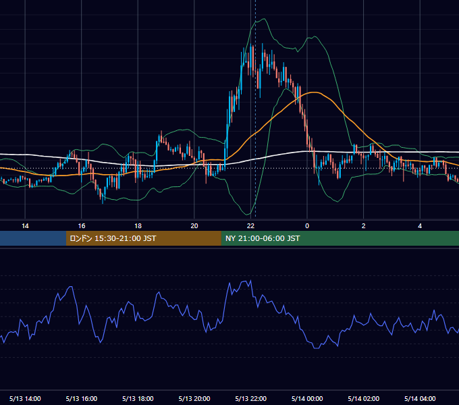This screenshot has width=459, height=405.
Task: Click the orange moving average peak after midnight
Action: coord(315,92)
